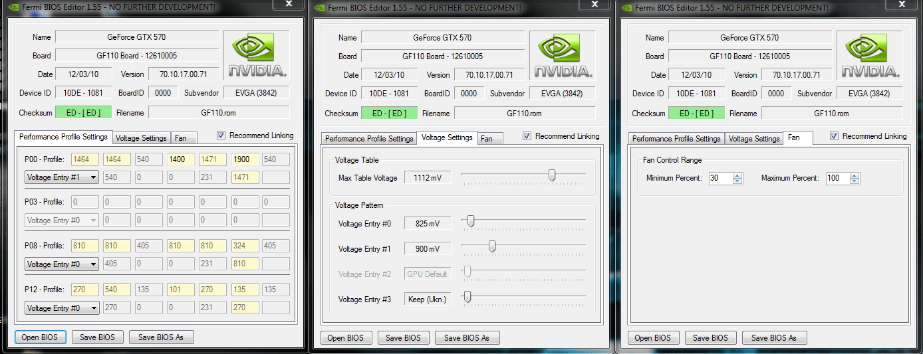This screenshot has width=923, height=354.
Task: Click the BoardID 0000 field in middle window
Action: [469, 94]
